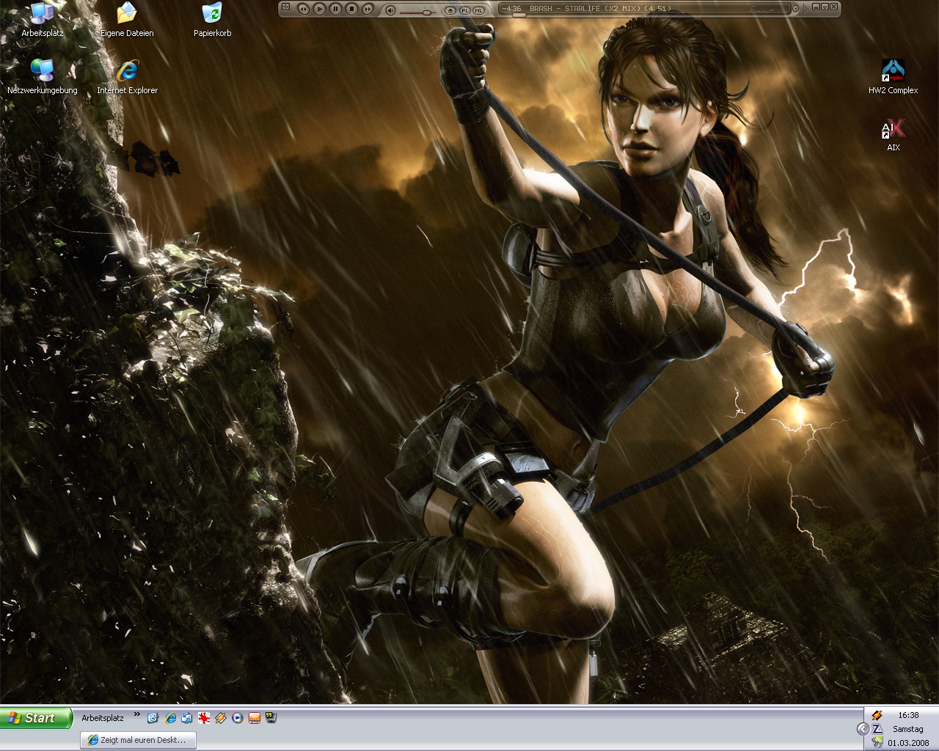Open ZoneAlarm from system tray

pyautogui.click(x=877, y=729)
